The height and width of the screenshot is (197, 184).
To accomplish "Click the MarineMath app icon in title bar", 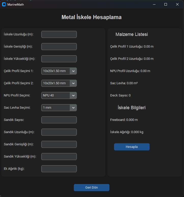I will (x=4, y=4).
